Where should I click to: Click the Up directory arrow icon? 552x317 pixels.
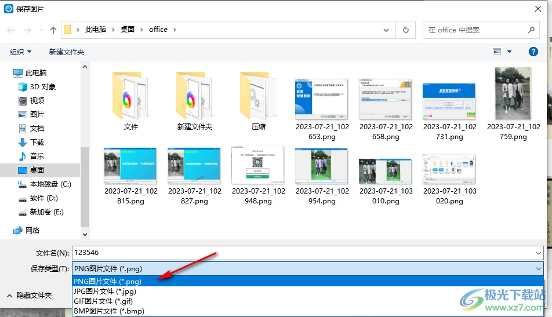tap(53, 30)
